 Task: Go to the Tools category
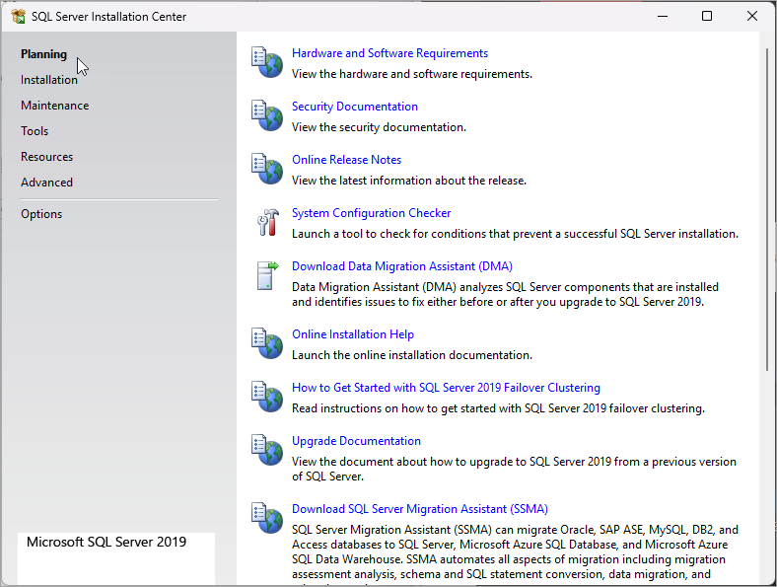(35, 131)
